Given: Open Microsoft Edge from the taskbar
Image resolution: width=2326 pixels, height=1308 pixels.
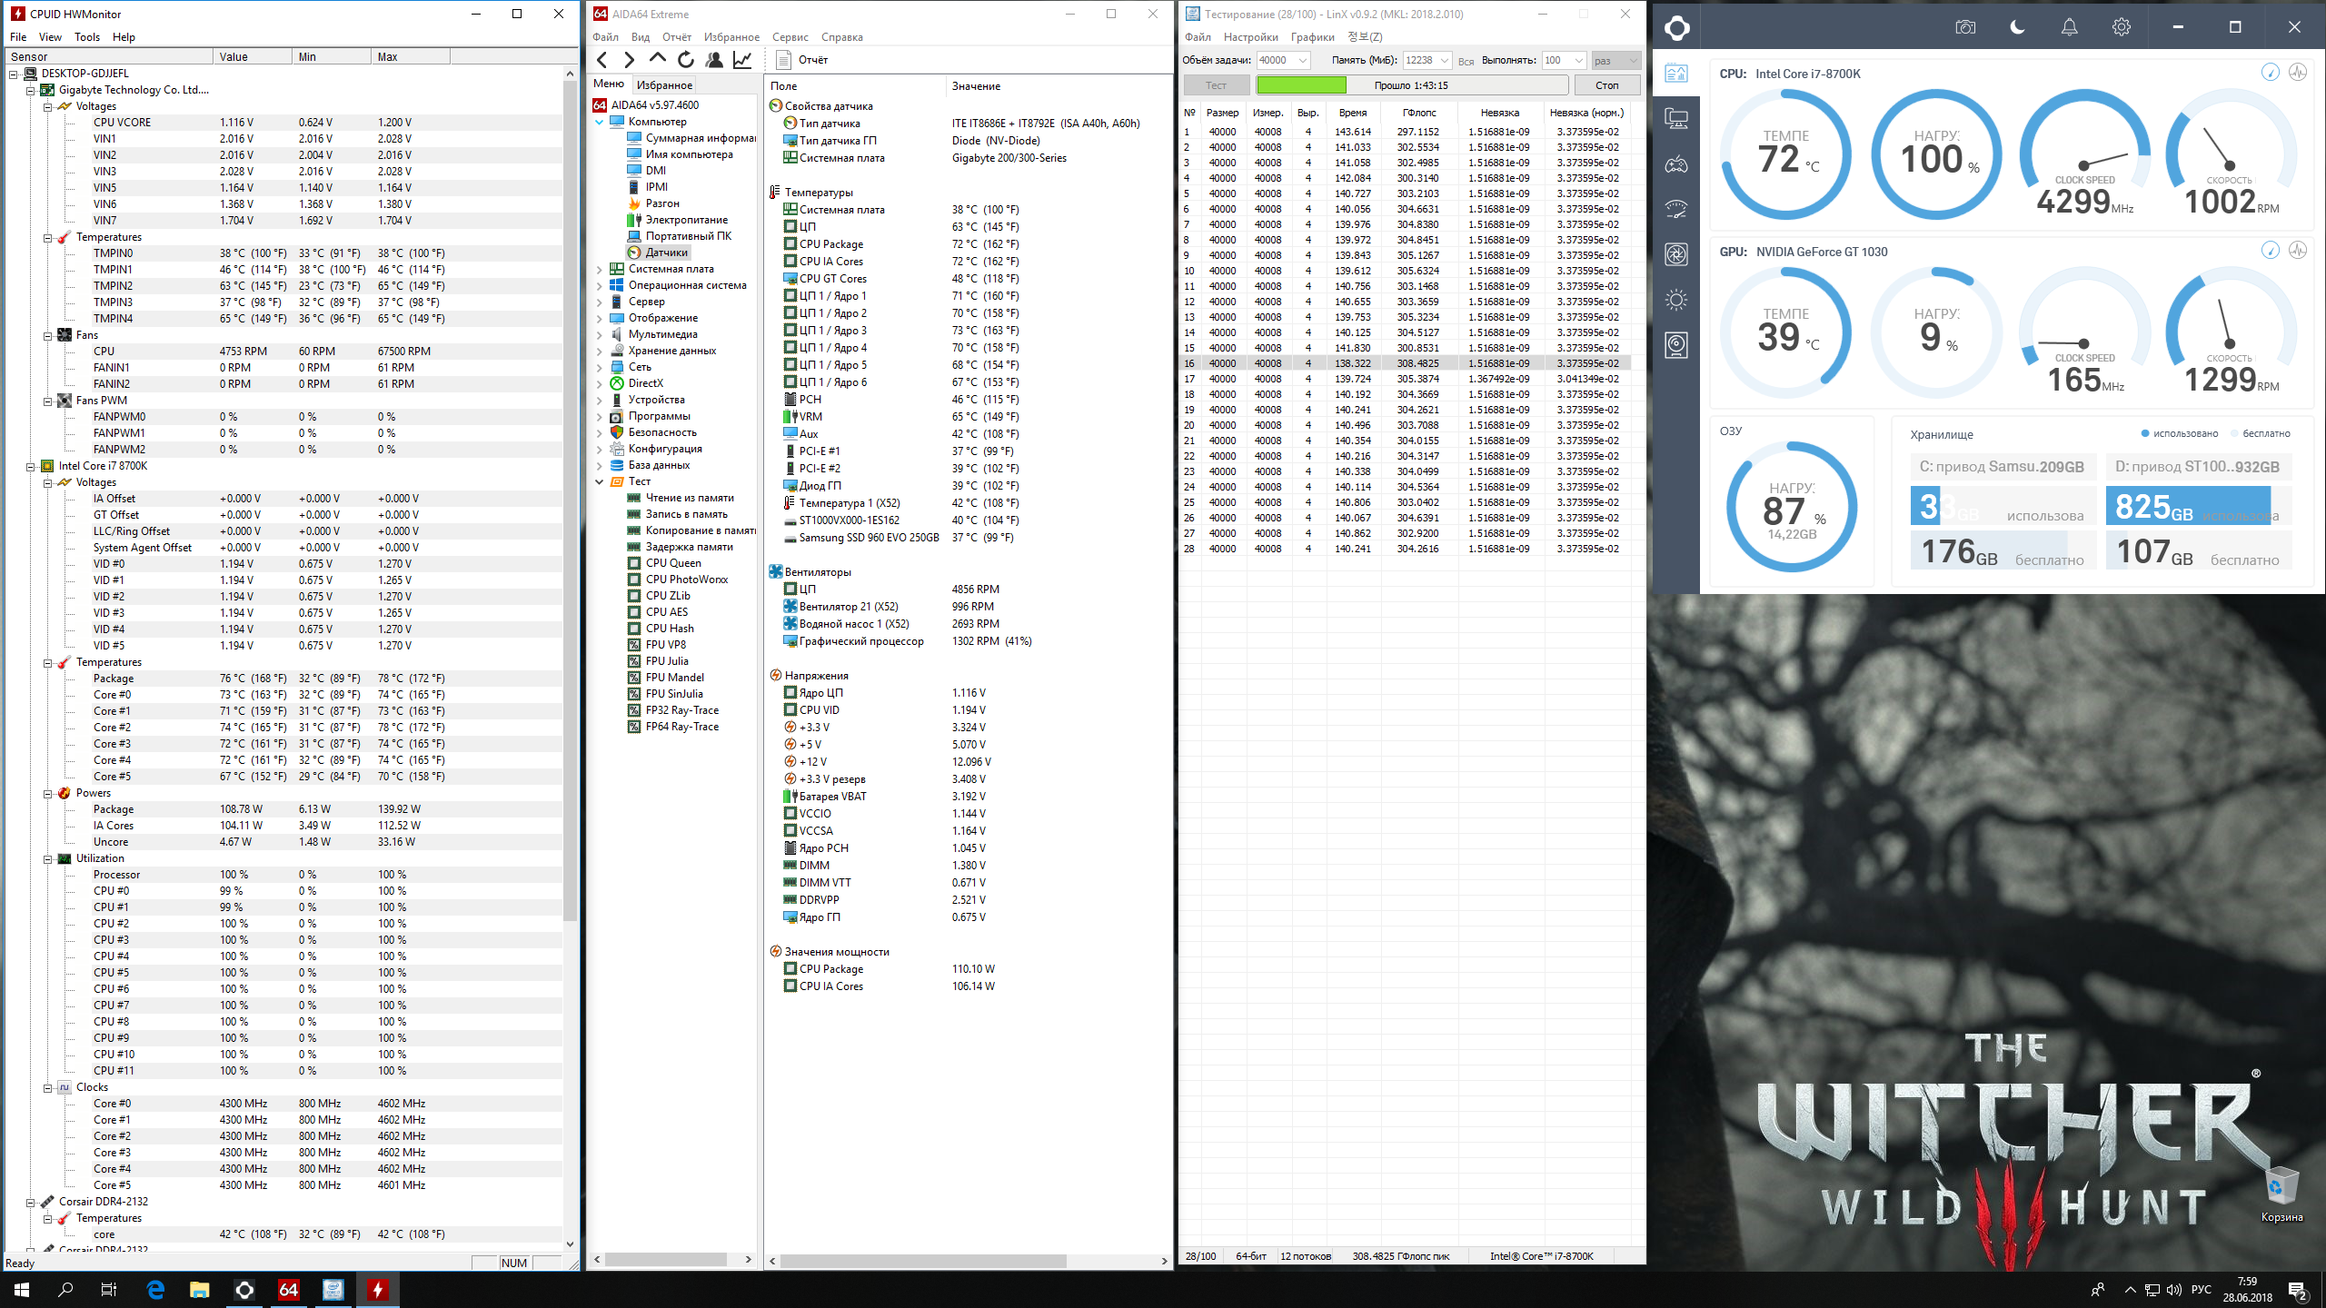Looking at the screenshot, I should [155, 1289].
